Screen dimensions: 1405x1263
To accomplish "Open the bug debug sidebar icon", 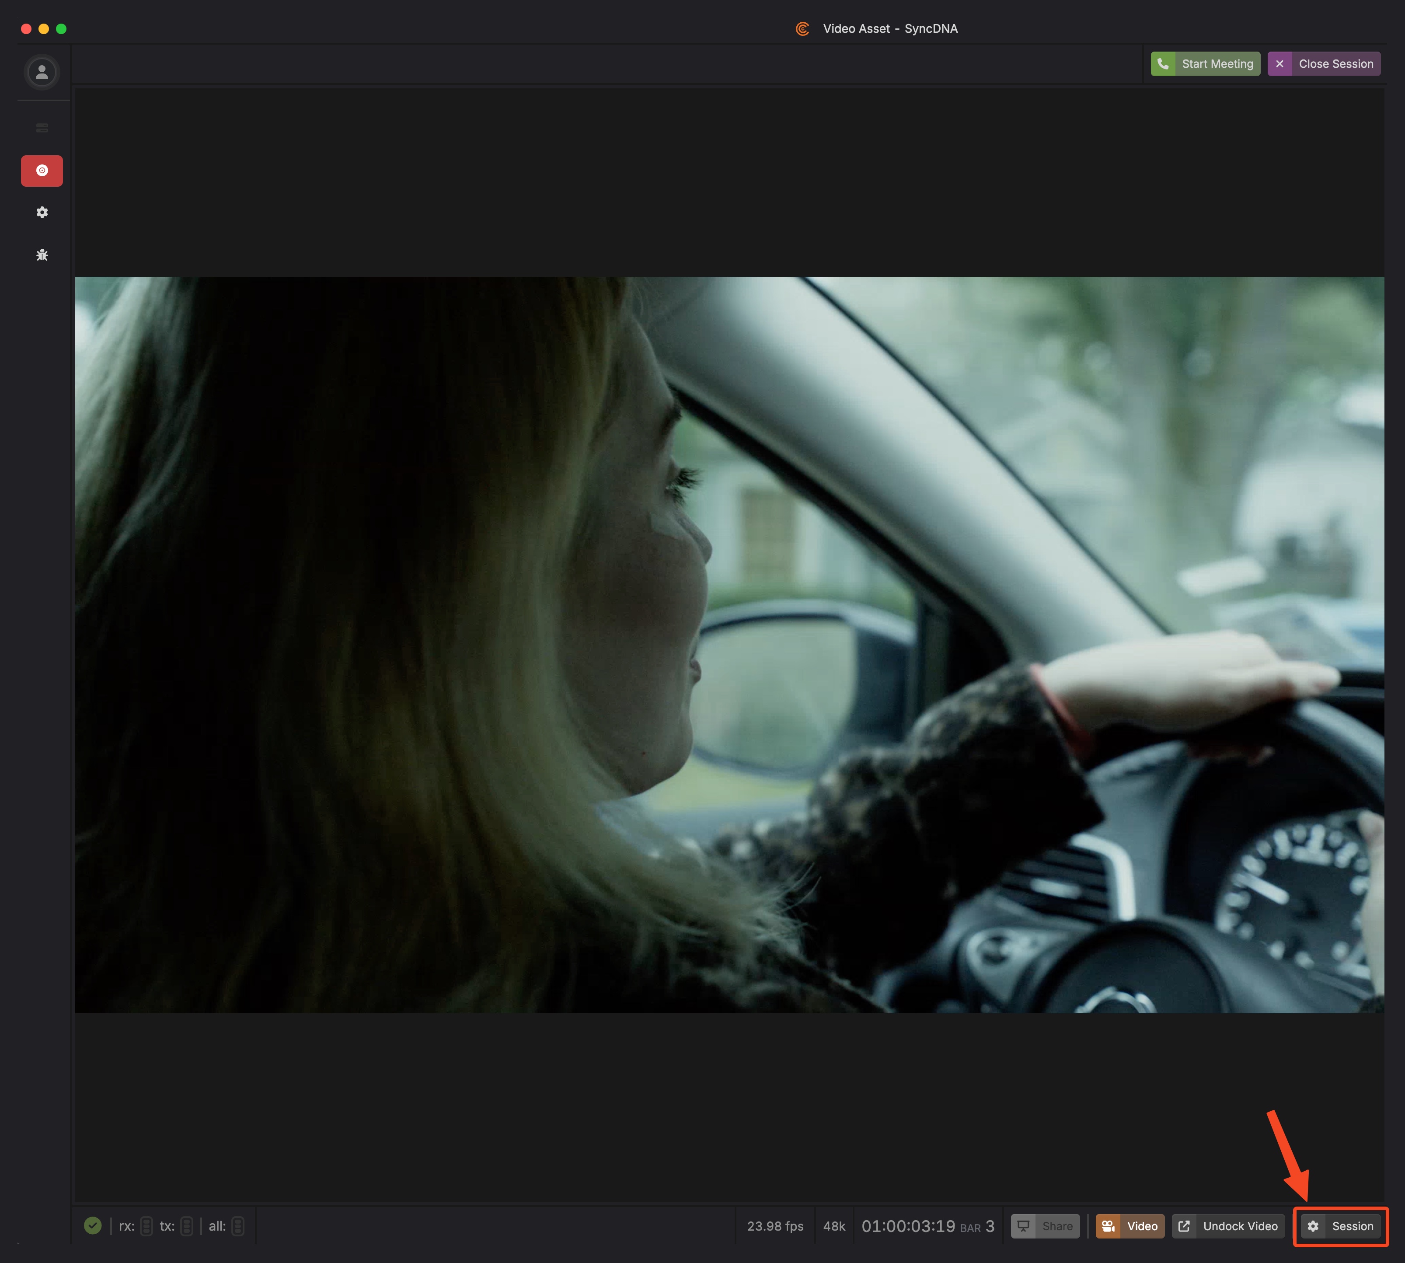I will (42, 255).
